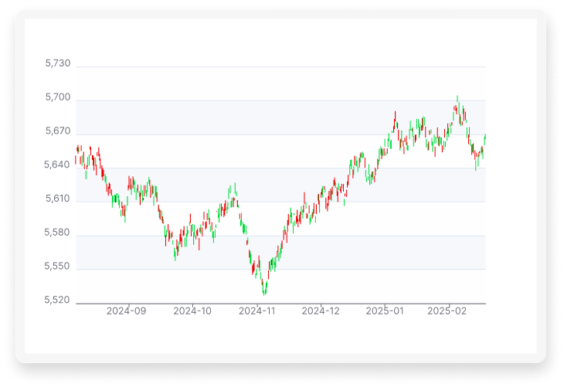Click the 5,730 y-axis label

[58, 64]
